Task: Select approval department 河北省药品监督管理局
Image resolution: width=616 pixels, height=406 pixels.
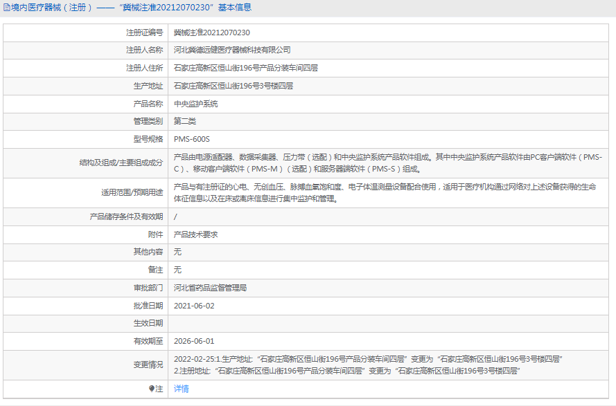Action: coord(210,288)
